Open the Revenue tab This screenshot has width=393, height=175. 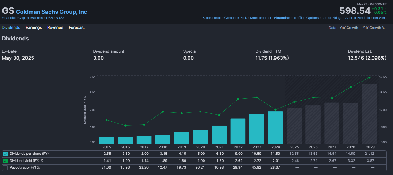(55, 28)
